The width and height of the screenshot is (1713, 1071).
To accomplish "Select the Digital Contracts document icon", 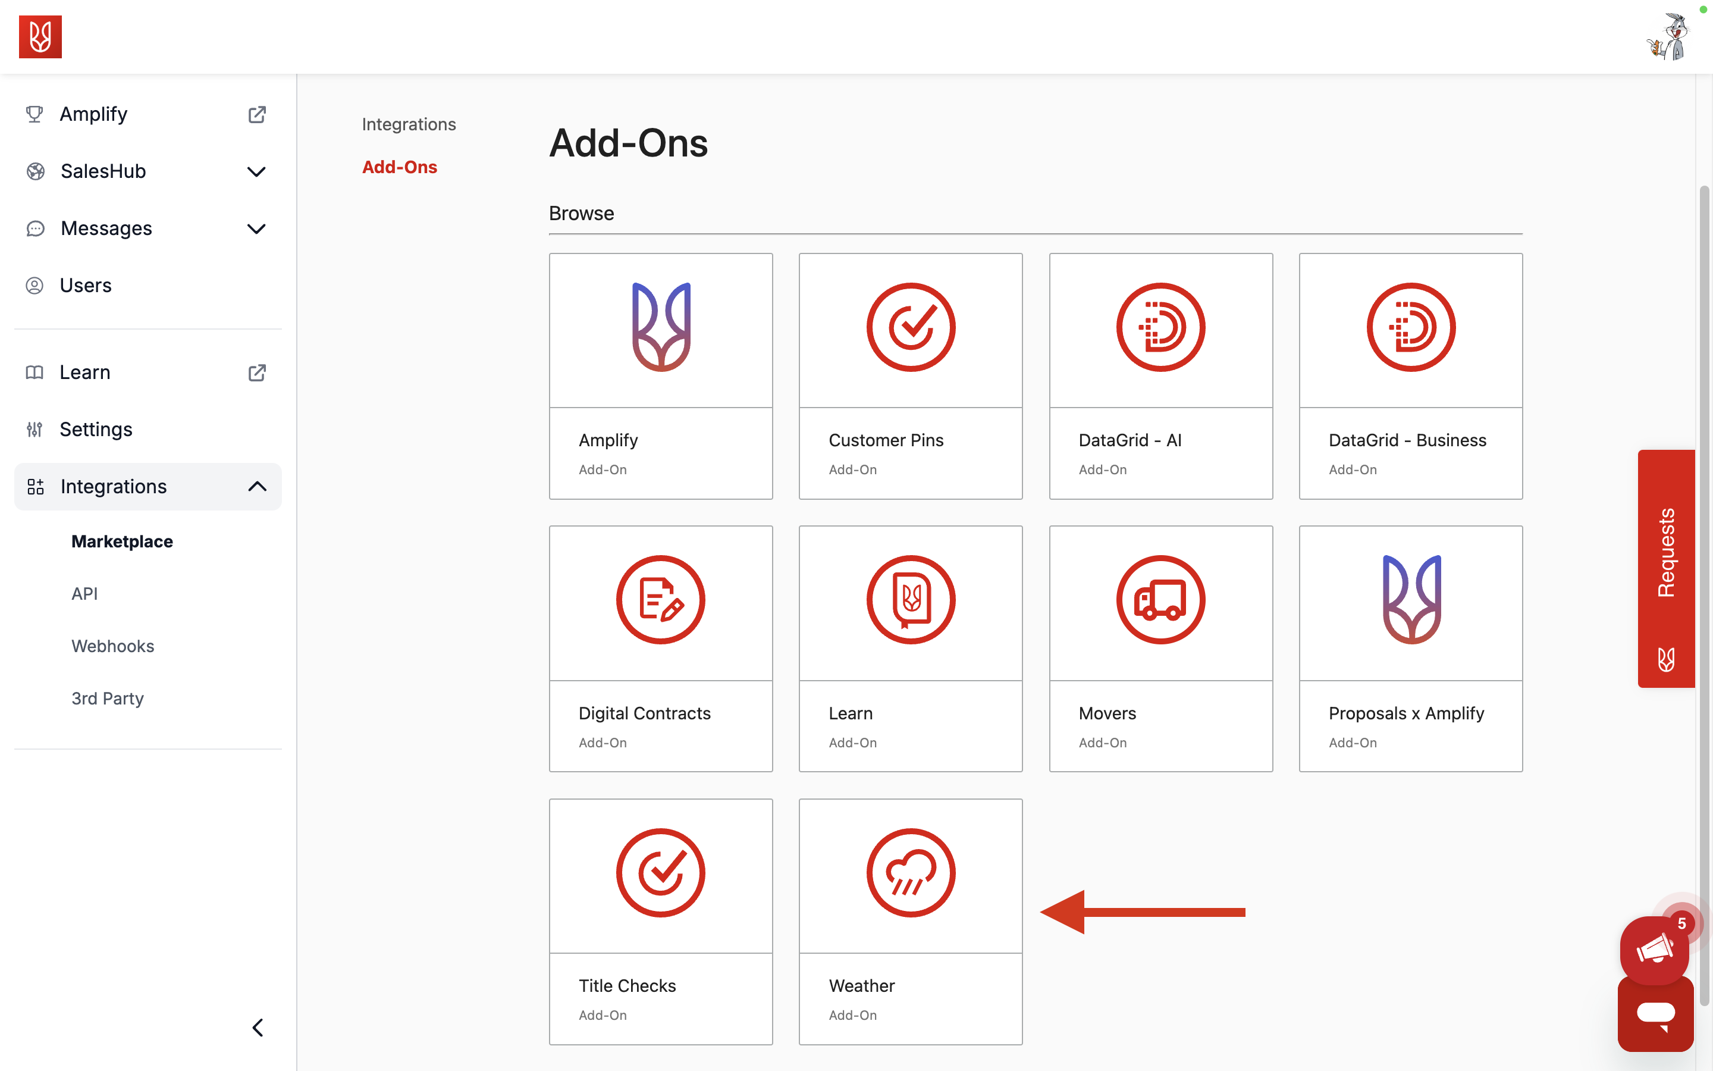I will pyautogui.click(x=661, y=600).
